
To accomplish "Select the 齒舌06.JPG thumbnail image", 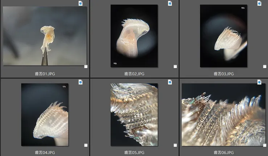I will (x=223, y=114).
